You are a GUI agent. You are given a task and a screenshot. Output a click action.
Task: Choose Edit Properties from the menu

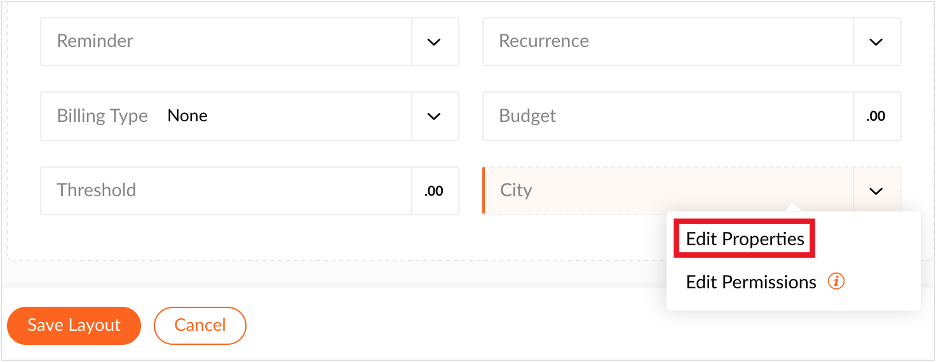pos(745,239)
